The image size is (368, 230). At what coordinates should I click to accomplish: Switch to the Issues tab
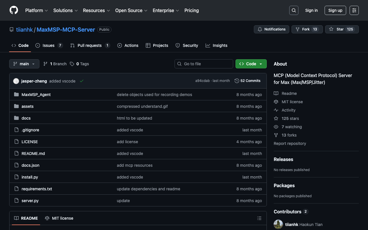click(x=48, y=45)
